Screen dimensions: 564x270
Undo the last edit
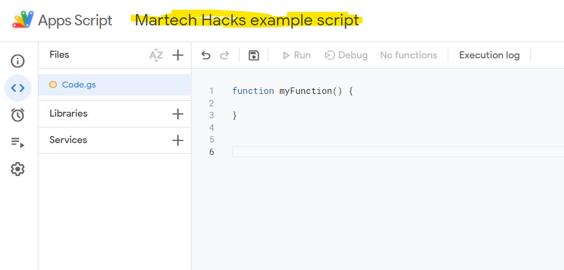tap(205, 55)
